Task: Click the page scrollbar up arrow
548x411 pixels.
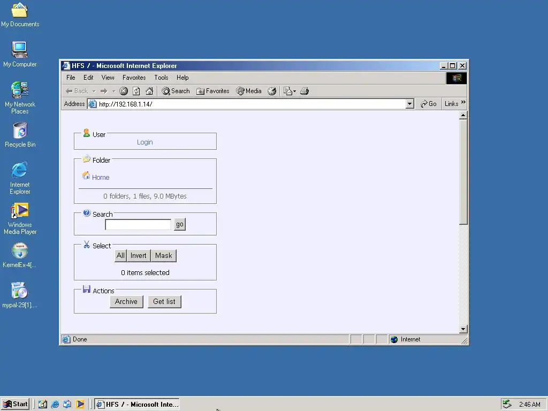Action: (x=463, y=115)
